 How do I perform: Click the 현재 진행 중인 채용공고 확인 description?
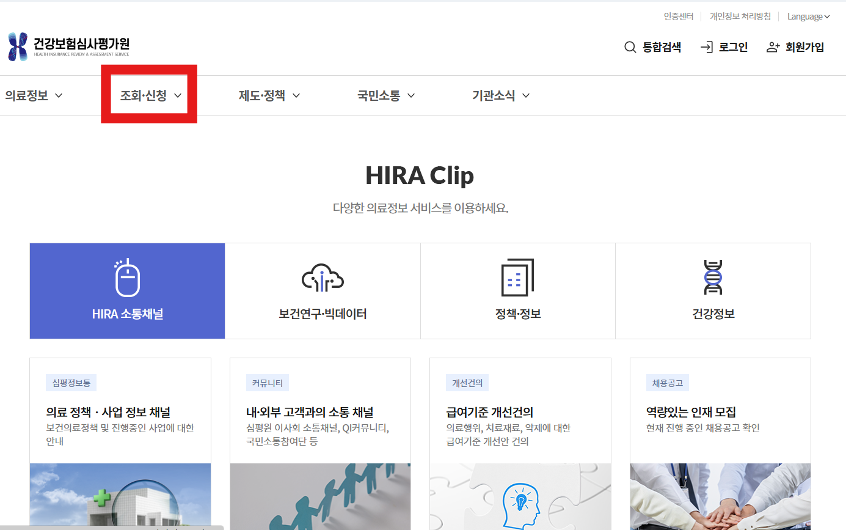[x=703, y=428]
